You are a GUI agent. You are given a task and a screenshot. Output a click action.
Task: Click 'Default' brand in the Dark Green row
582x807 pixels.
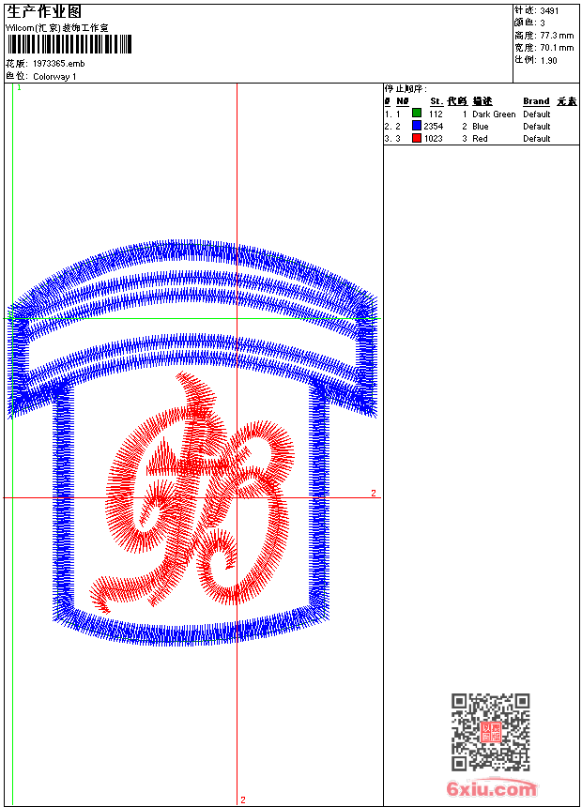pyautogui.click(x=537, y=114)
